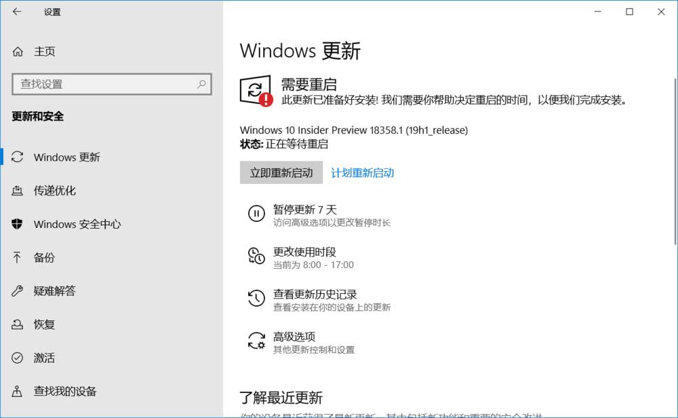Click the 恢复 sidebar icon

[x=18, y=324]
